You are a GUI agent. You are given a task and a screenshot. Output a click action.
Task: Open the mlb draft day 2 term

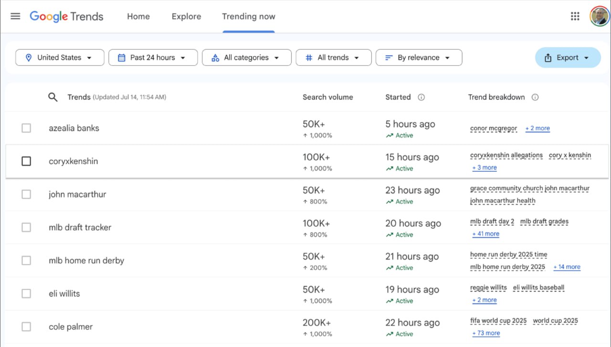[x=492, y=221]
